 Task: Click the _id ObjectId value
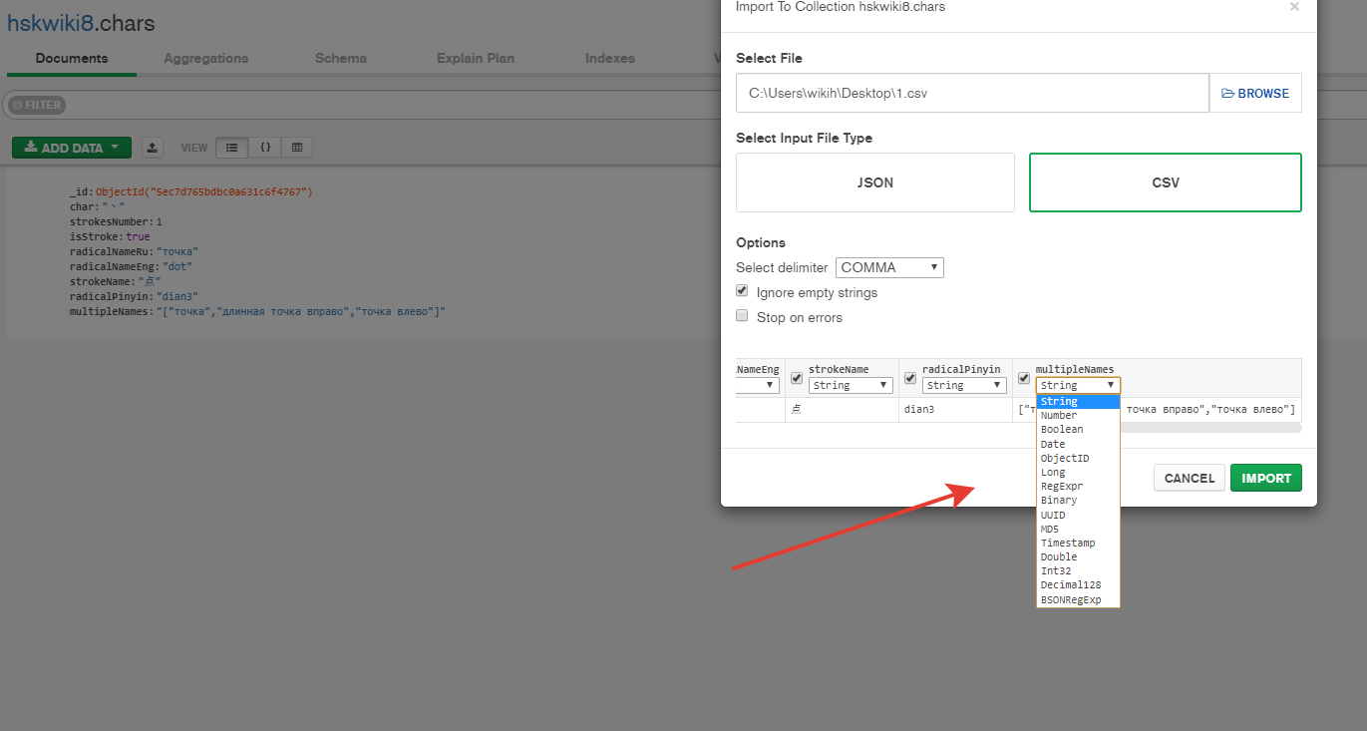pyautogui.click(x=204, y=191)
